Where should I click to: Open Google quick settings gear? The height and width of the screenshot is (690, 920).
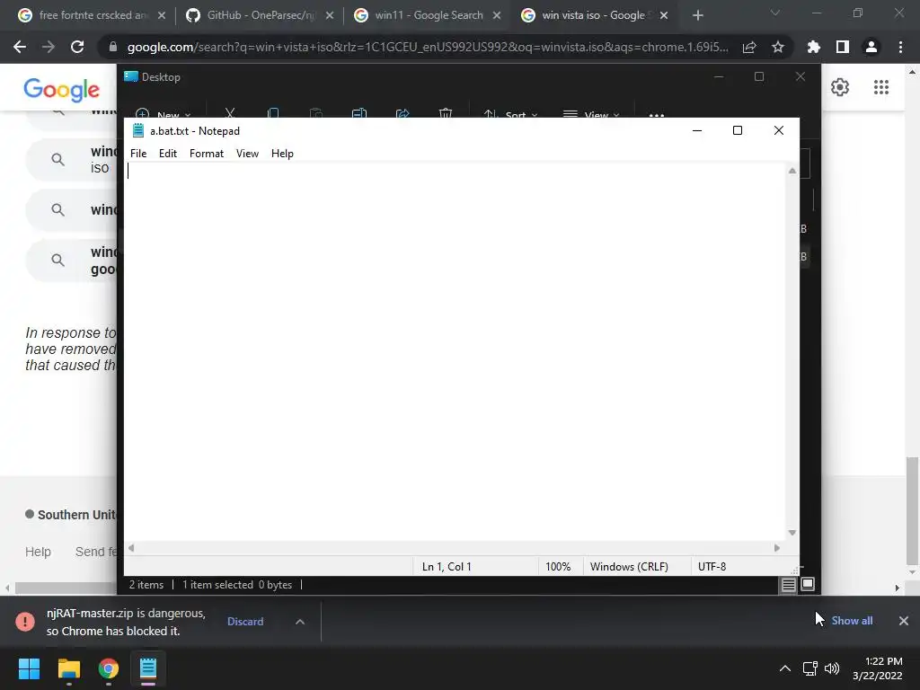[x=840, y=87]
